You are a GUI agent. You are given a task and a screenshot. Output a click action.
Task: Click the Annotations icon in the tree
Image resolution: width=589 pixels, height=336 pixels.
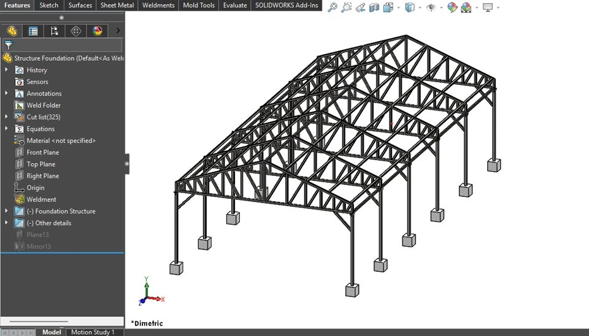(19, 93)
